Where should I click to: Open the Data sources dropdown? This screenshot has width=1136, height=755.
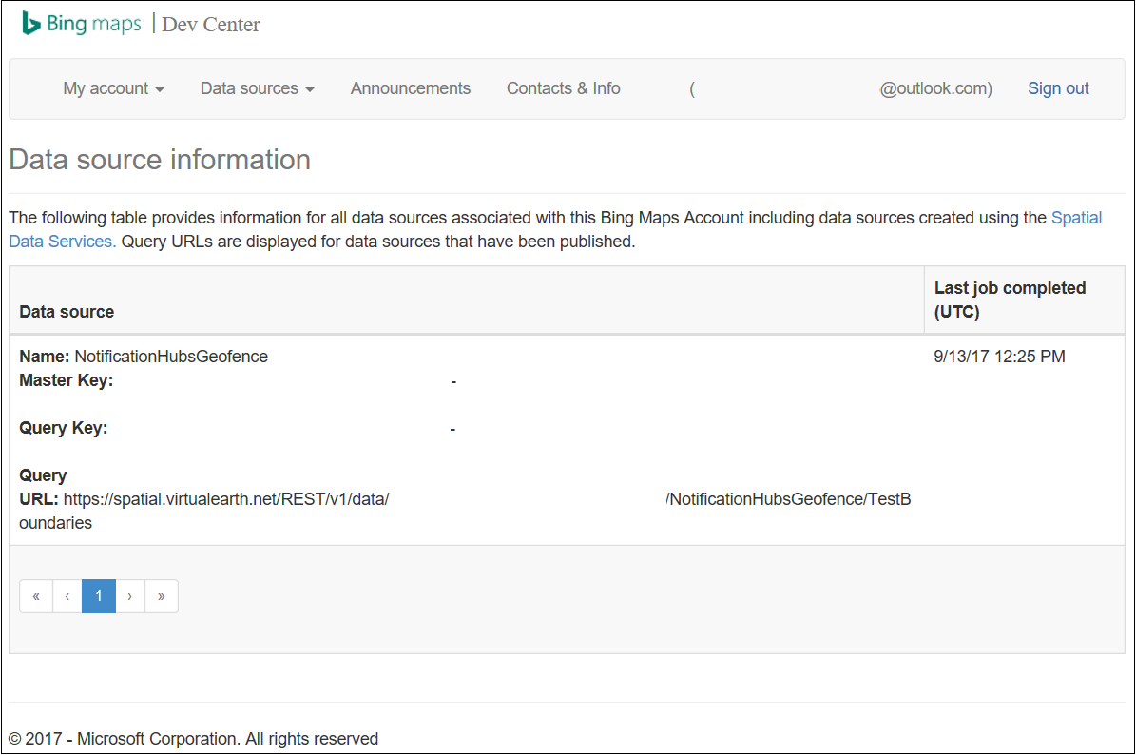(x=250, y=87)
